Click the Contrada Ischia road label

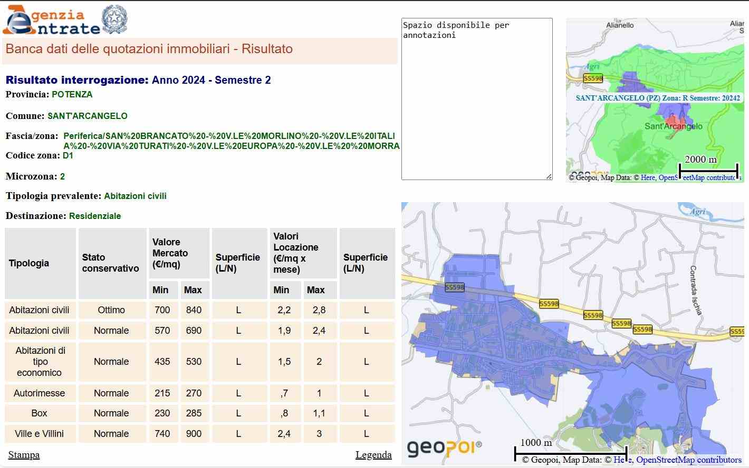696,290
